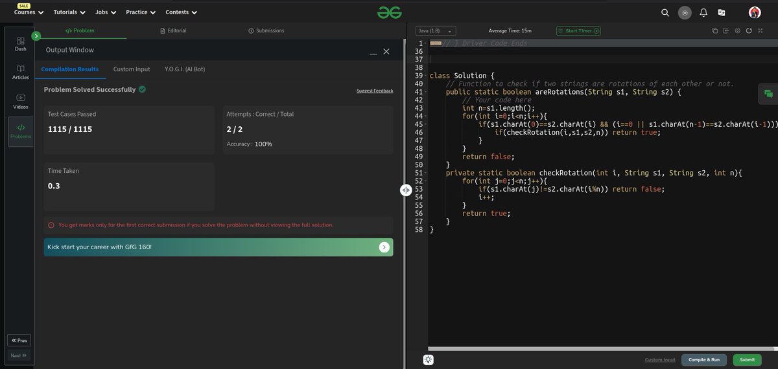The image size is (778, 369).
Task: Select Y.O.G.I. (AI Bot) tab
Action: click(x=185, y=69)
